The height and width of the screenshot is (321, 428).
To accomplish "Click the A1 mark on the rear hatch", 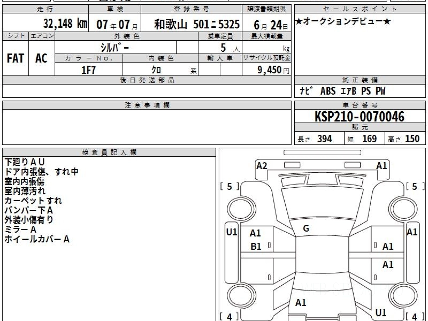I will click(x=301, y=303).
